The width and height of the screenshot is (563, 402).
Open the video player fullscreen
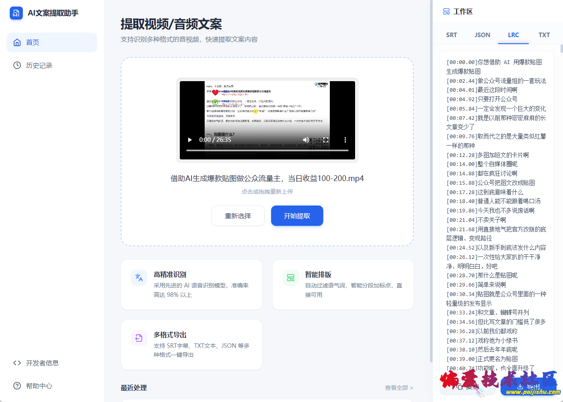(x=325, y=140)
